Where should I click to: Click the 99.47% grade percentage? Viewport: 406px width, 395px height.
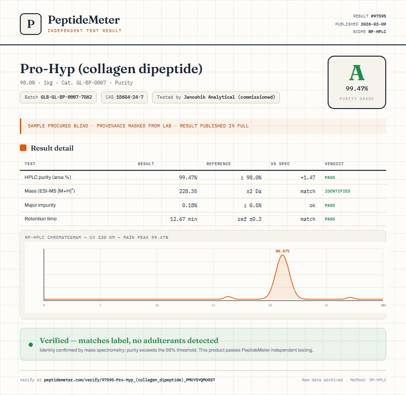pos(357,89)
